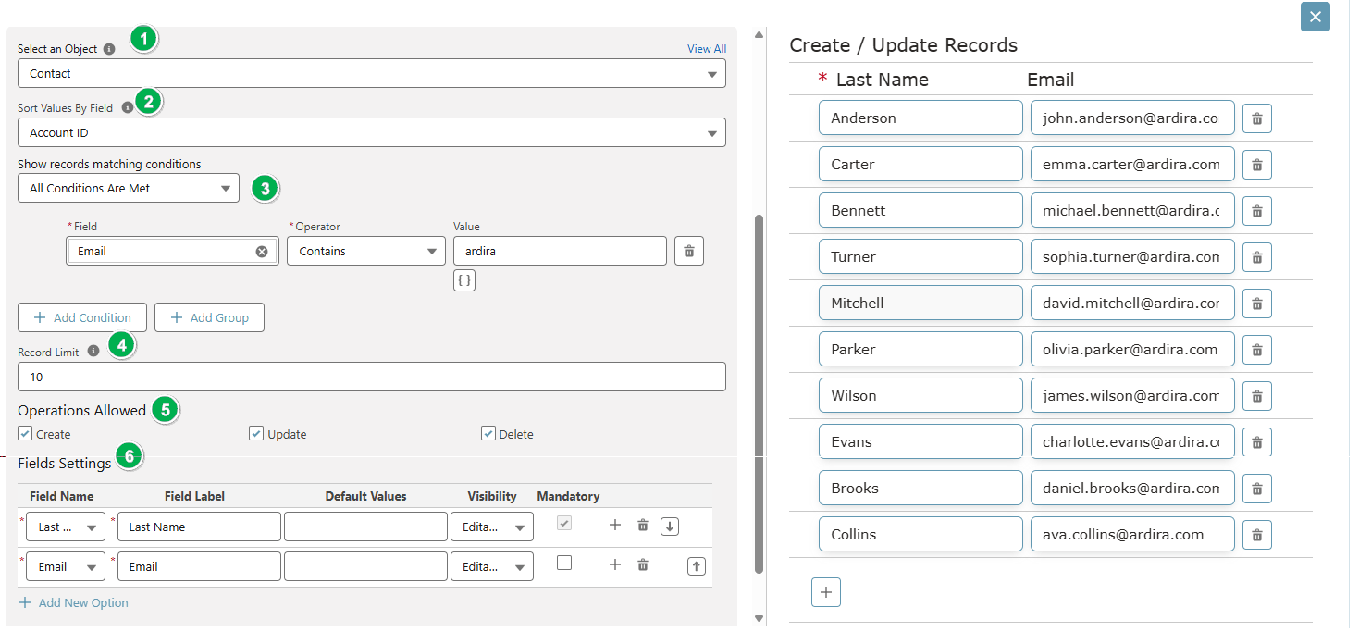Delete the Bennett record row
The width and height of the screenshot is (1359, 632).
coord(1257,211)
